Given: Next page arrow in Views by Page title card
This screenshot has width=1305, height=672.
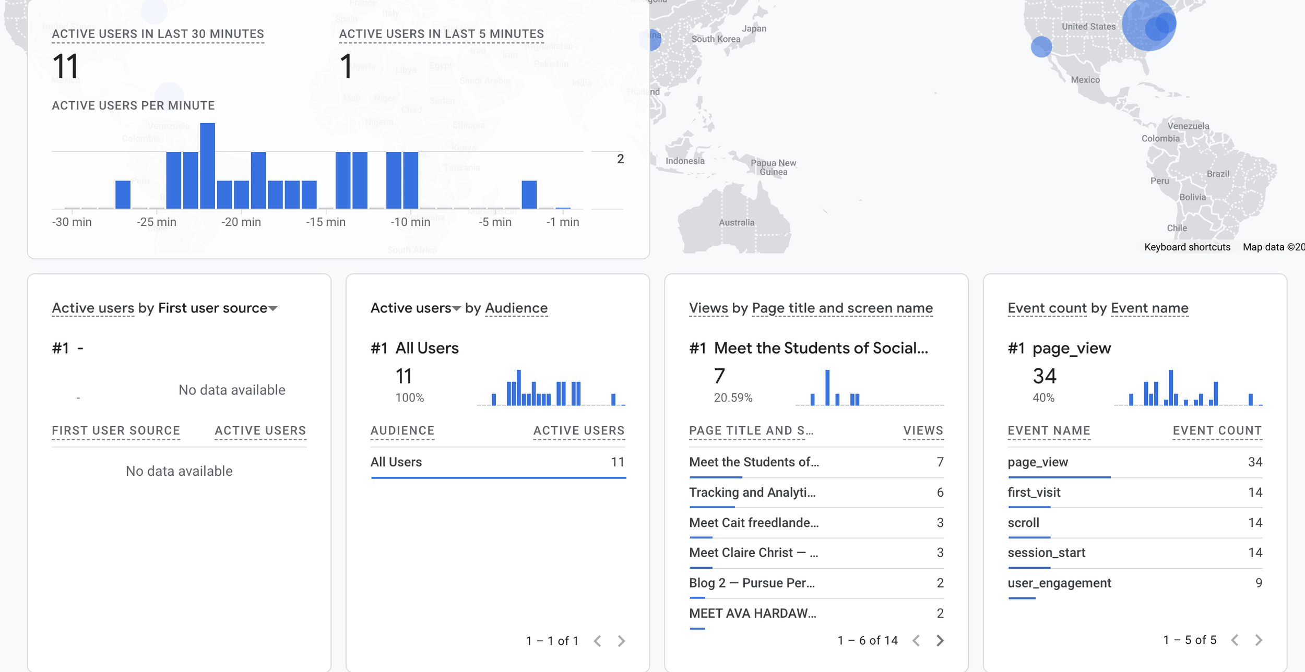Looking at the screenshot, I should tap(940, 640).
